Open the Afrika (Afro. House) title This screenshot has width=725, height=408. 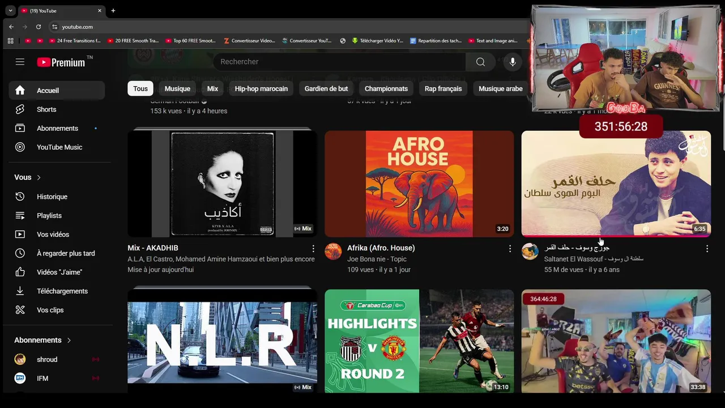381,248
